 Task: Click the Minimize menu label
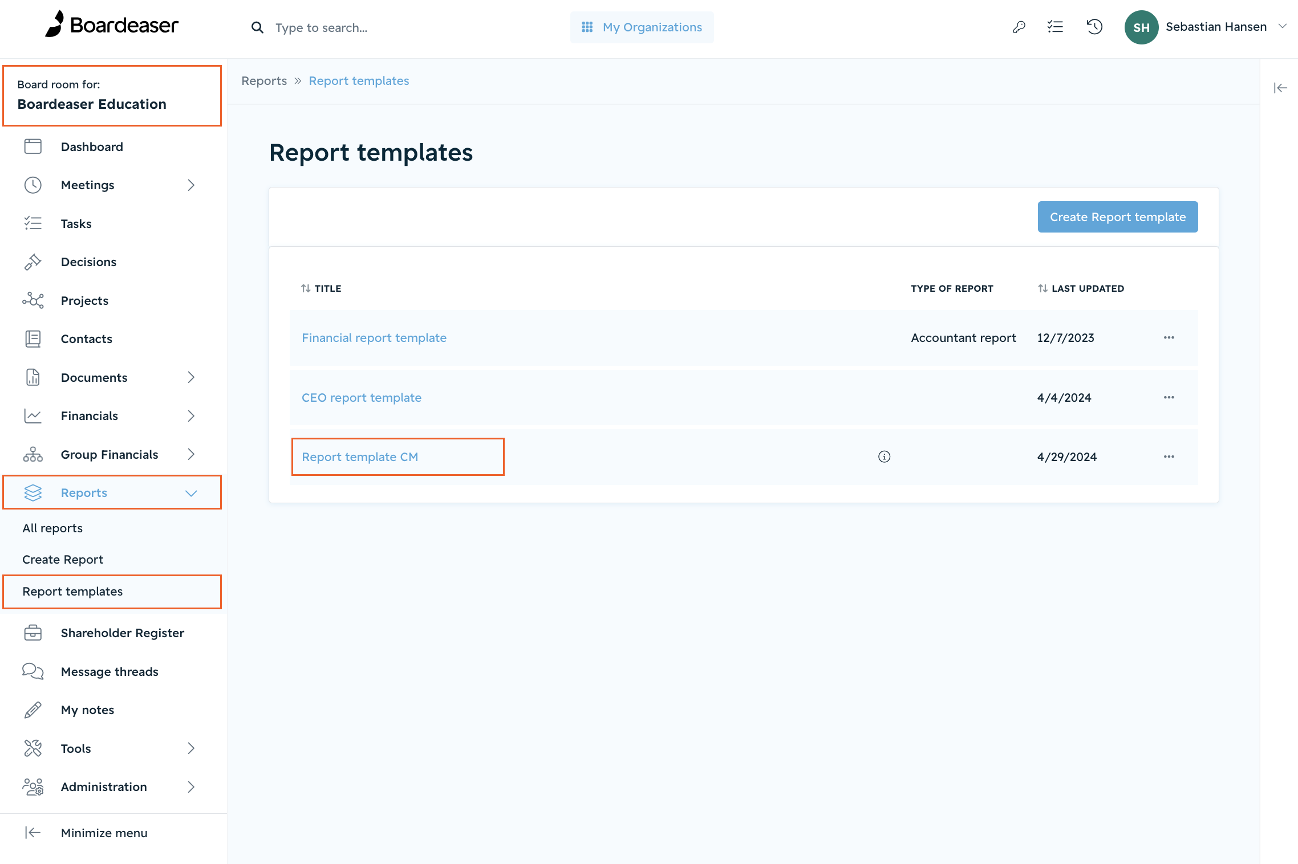pyautogui.click(x=104, y=833)
